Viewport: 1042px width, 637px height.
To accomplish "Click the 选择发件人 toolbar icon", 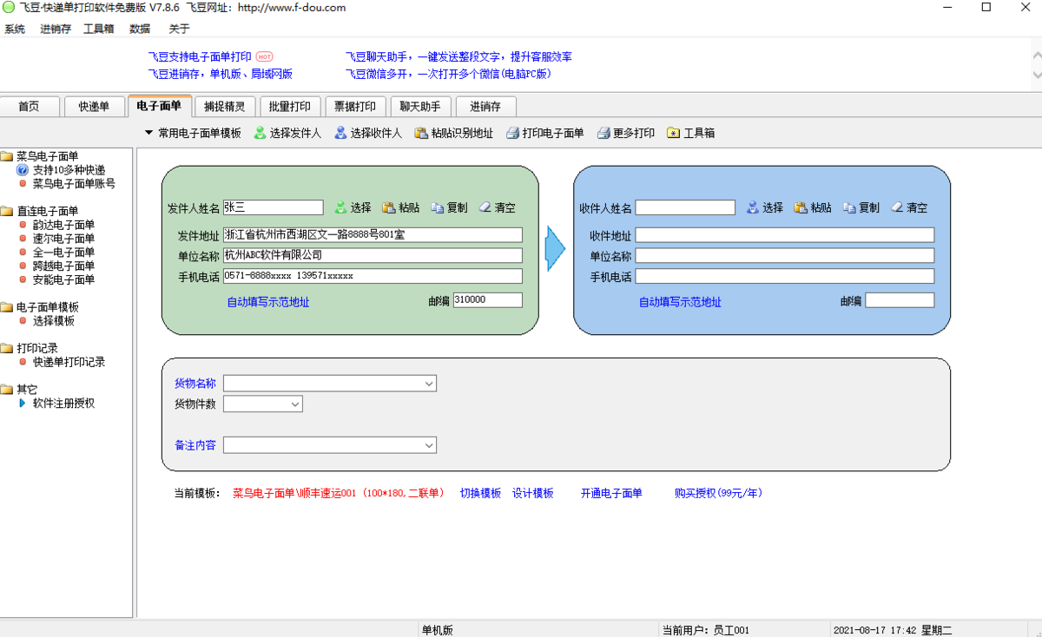I will pyautogui.click(x=260, y=134).
